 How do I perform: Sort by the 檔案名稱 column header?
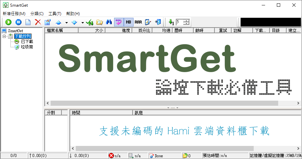(x=62, y=31)
